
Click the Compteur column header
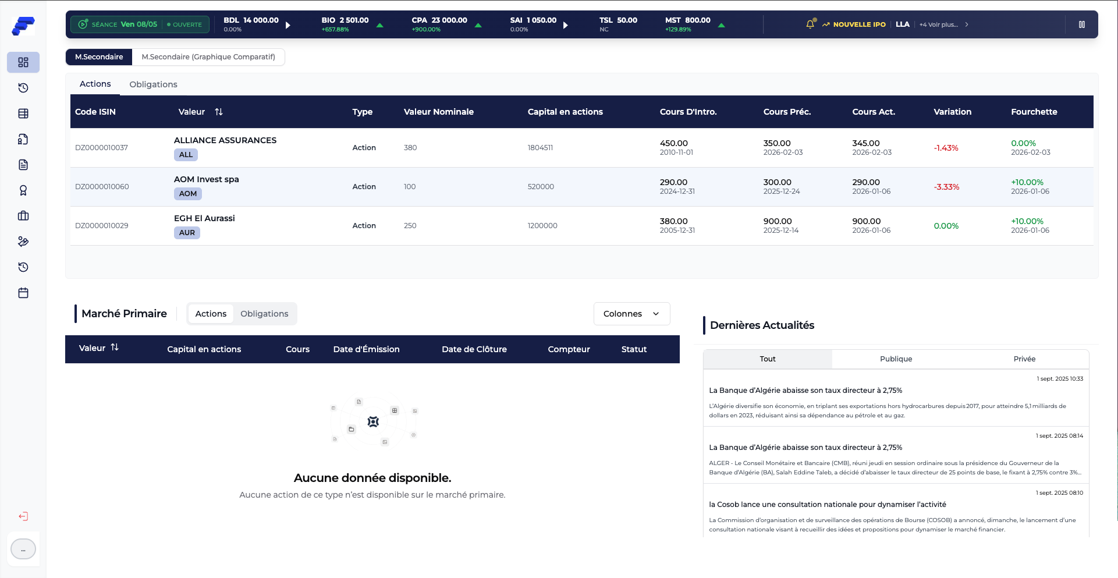tap(569, 349)
